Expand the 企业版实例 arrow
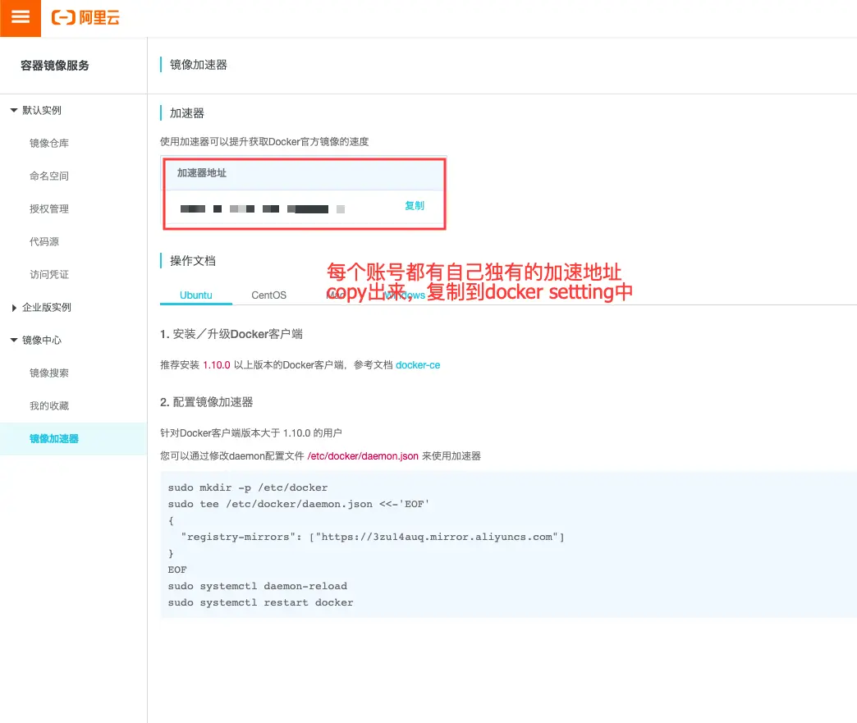 14,308
